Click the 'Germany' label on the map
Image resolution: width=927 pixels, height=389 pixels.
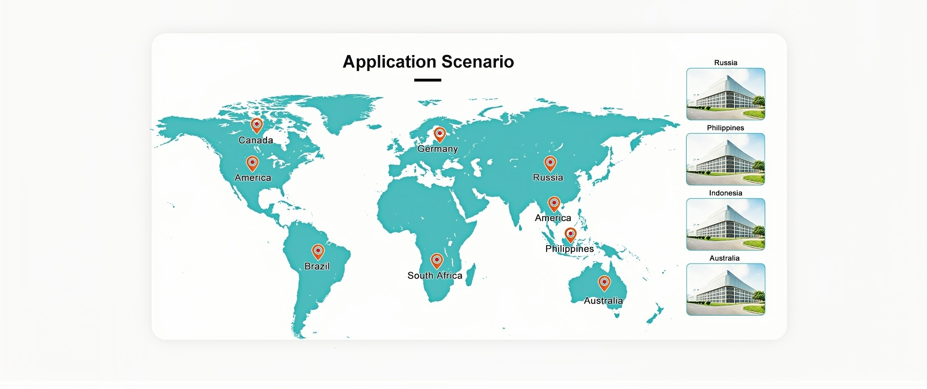(437, 149)
